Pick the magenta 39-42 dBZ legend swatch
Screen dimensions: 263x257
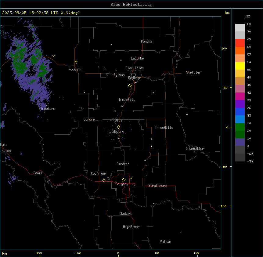pyautogui.click(x=240, y=96)
